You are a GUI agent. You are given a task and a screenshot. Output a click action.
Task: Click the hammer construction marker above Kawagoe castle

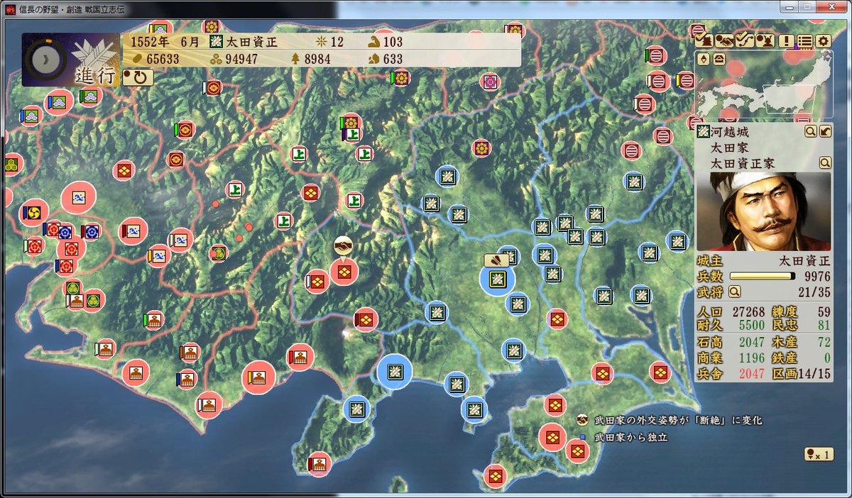[496, 260]
